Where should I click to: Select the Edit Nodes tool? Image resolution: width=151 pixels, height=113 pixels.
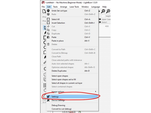(x=45, y=52)
